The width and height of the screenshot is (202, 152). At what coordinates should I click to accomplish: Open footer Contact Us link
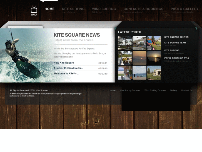[186, 90]
